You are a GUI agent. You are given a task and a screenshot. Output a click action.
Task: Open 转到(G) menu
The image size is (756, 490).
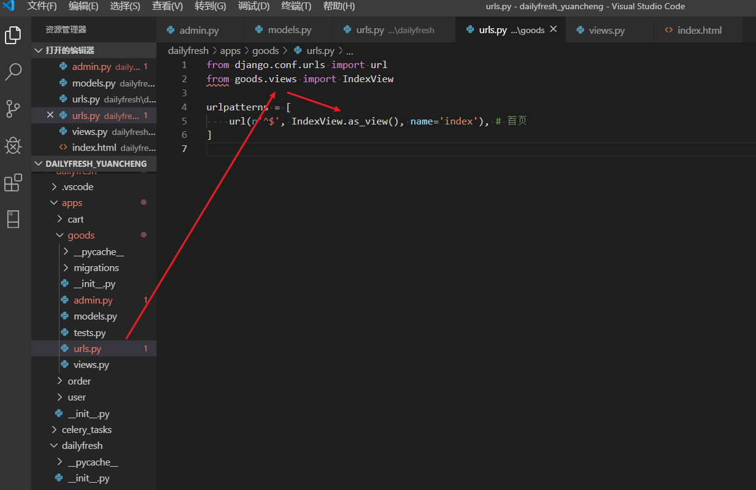210,6
